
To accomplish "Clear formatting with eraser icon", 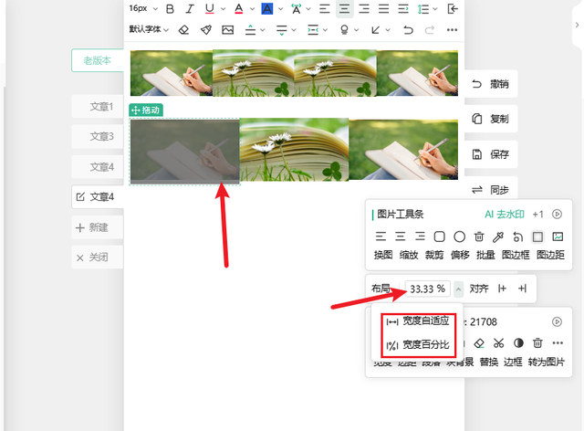I will [x=183, y=30].
